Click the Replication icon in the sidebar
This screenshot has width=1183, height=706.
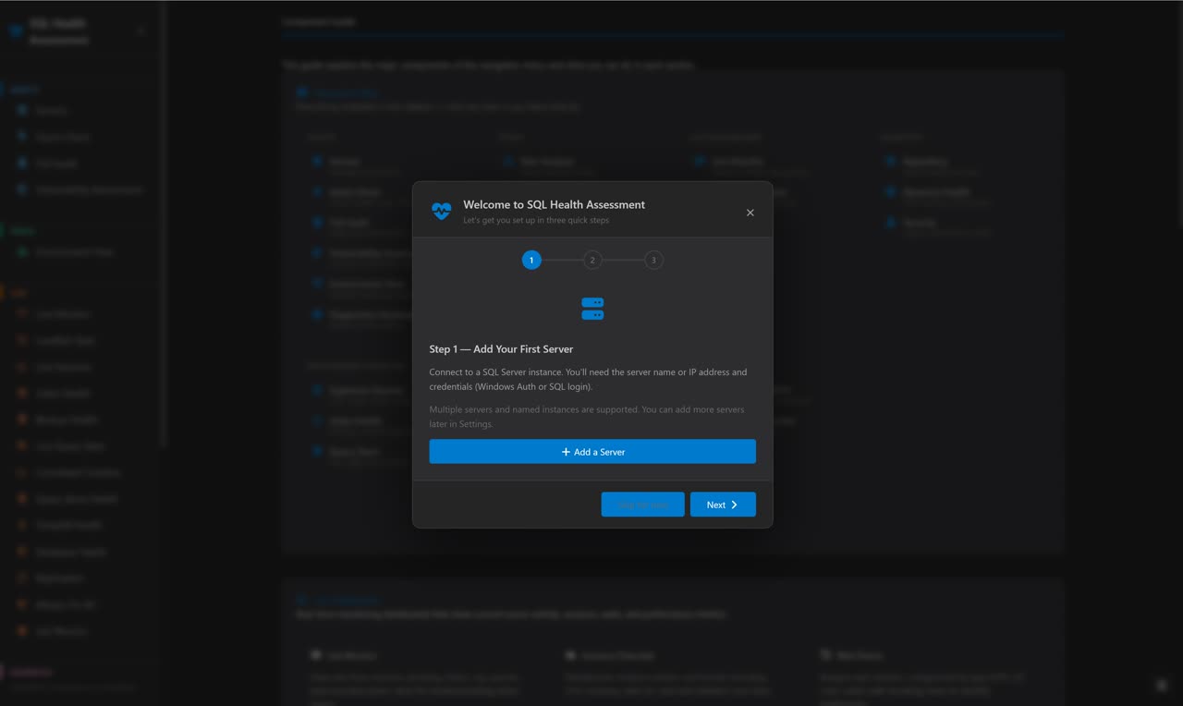(x=21, y=578)
